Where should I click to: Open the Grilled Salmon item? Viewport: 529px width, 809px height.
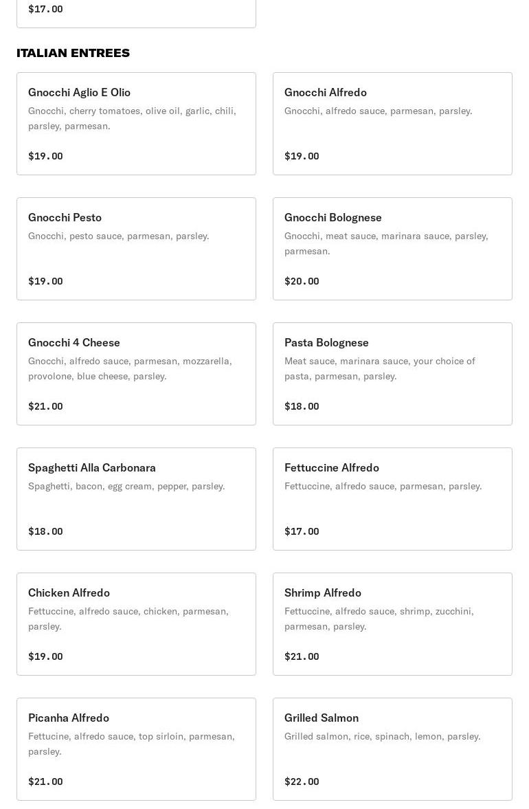tap(392, 749)
